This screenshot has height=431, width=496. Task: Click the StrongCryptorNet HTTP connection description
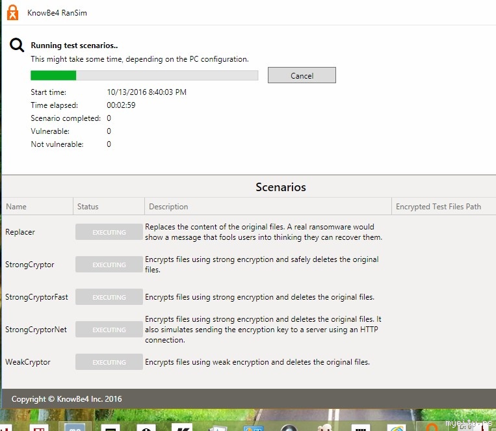(263, 330)
